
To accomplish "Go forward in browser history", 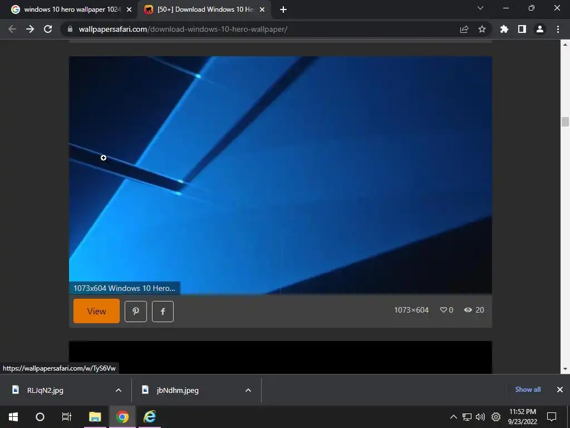I will (30, 29).
